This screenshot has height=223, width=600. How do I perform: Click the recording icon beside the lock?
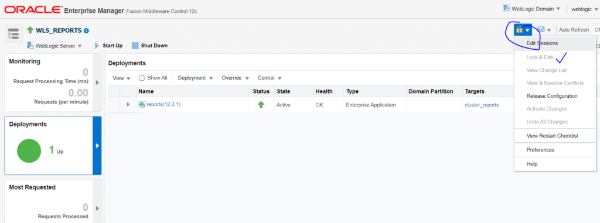[x=541, y=29]
